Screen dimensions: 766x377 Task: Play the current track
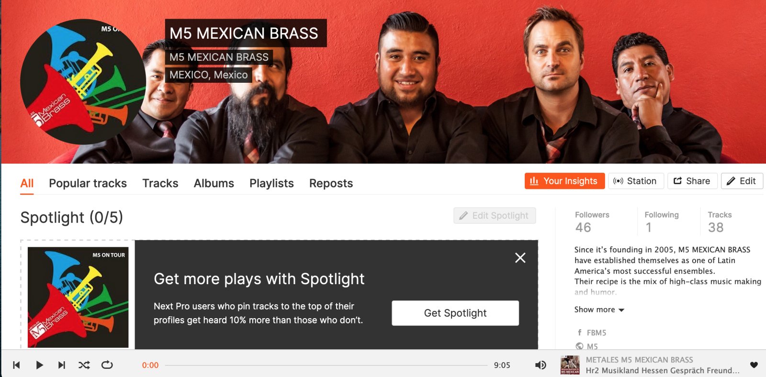click(x=39, y=365)
